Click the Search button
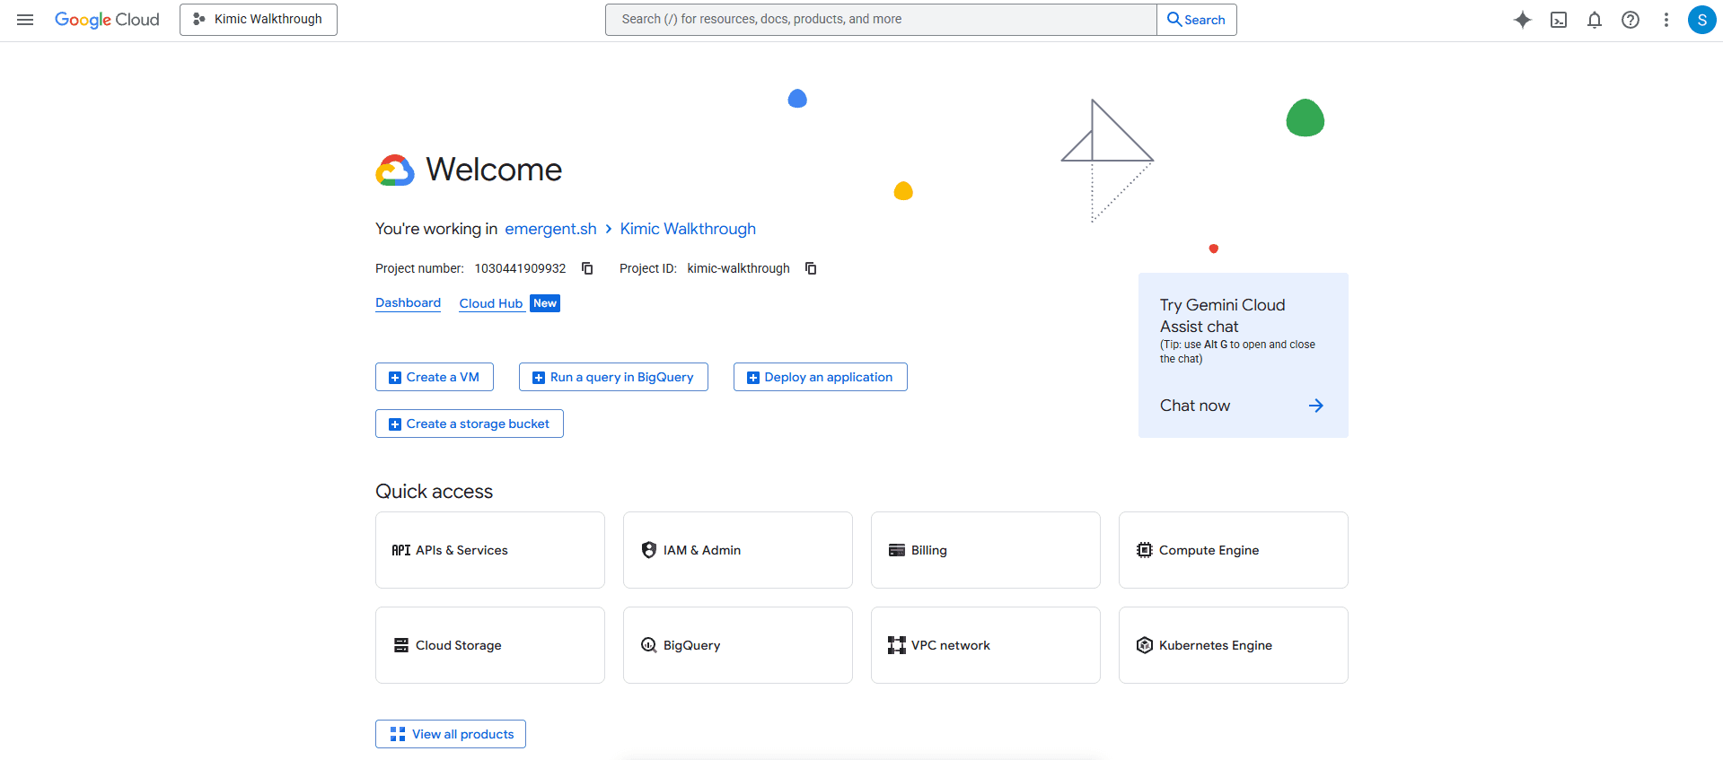 1197,20
